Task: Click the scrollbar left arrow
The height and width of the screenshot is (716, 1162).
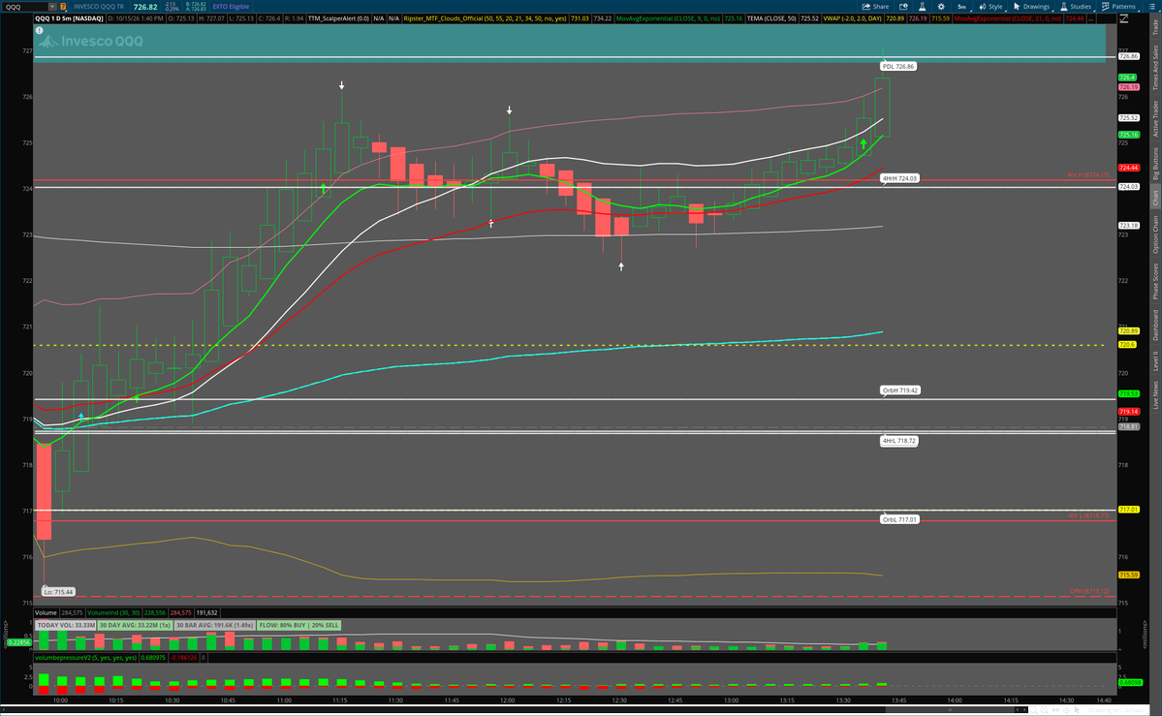Action: 4,710
